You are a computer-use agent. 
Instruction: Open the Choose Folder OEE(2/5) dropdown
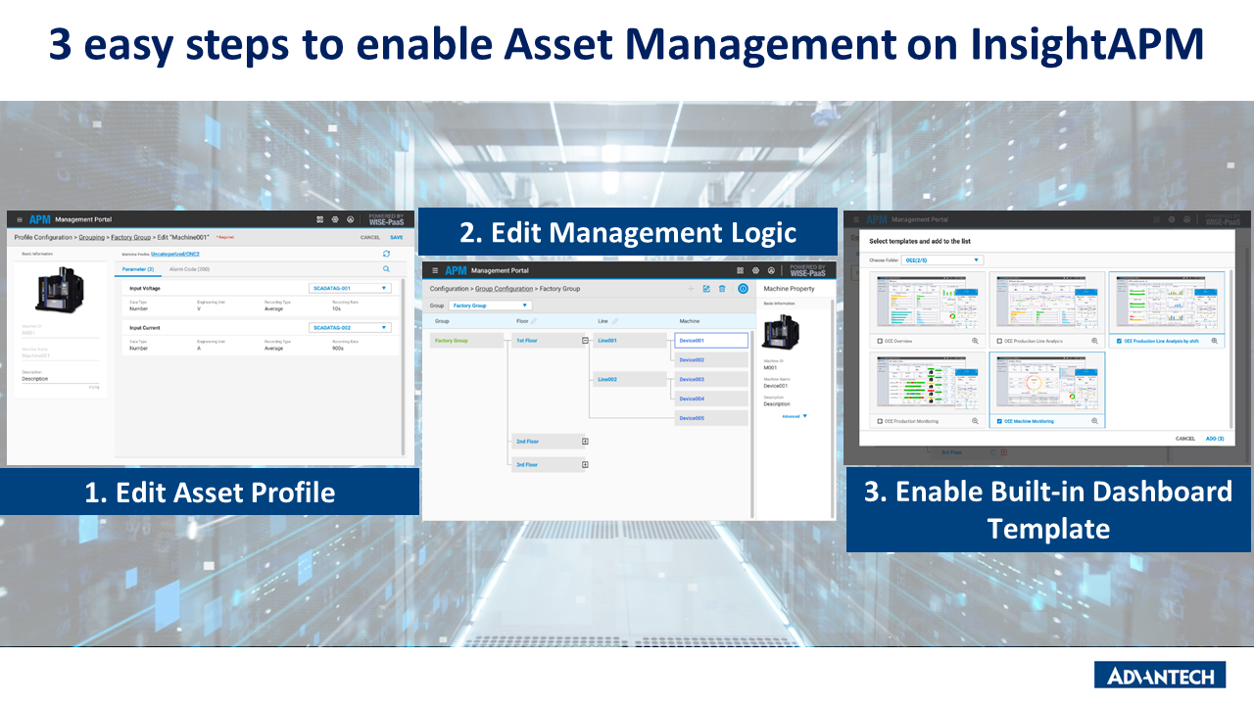pos(942,260)
